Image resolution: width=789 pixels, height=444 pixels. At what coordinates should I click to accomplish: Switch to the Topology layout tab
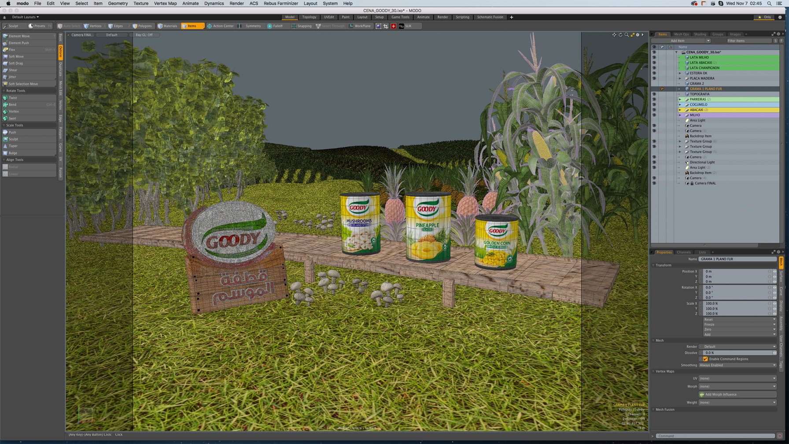309,17
